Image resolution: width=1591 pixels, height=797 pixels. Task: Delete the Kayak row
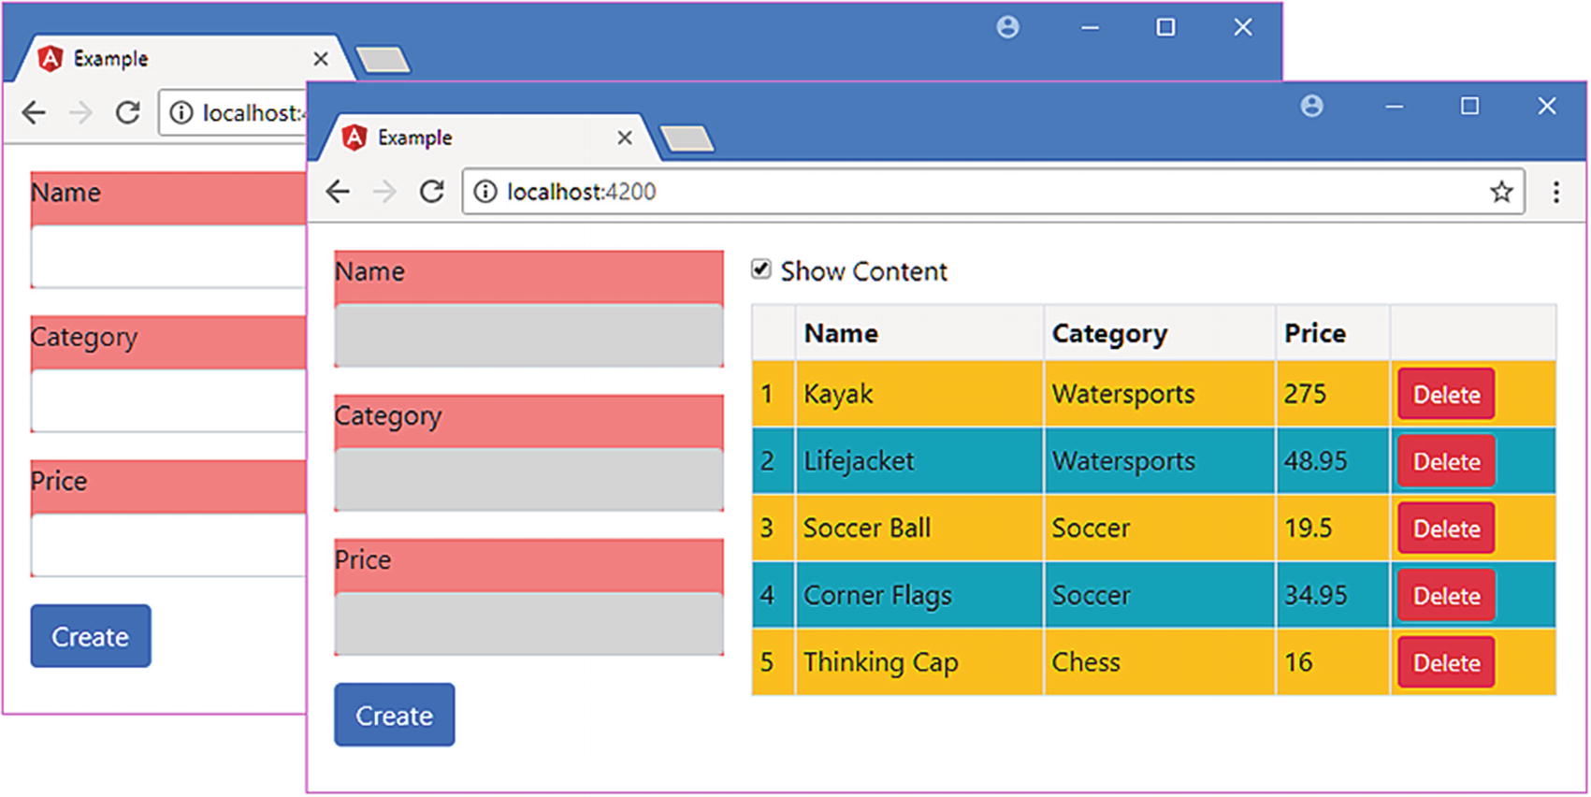1445,395
